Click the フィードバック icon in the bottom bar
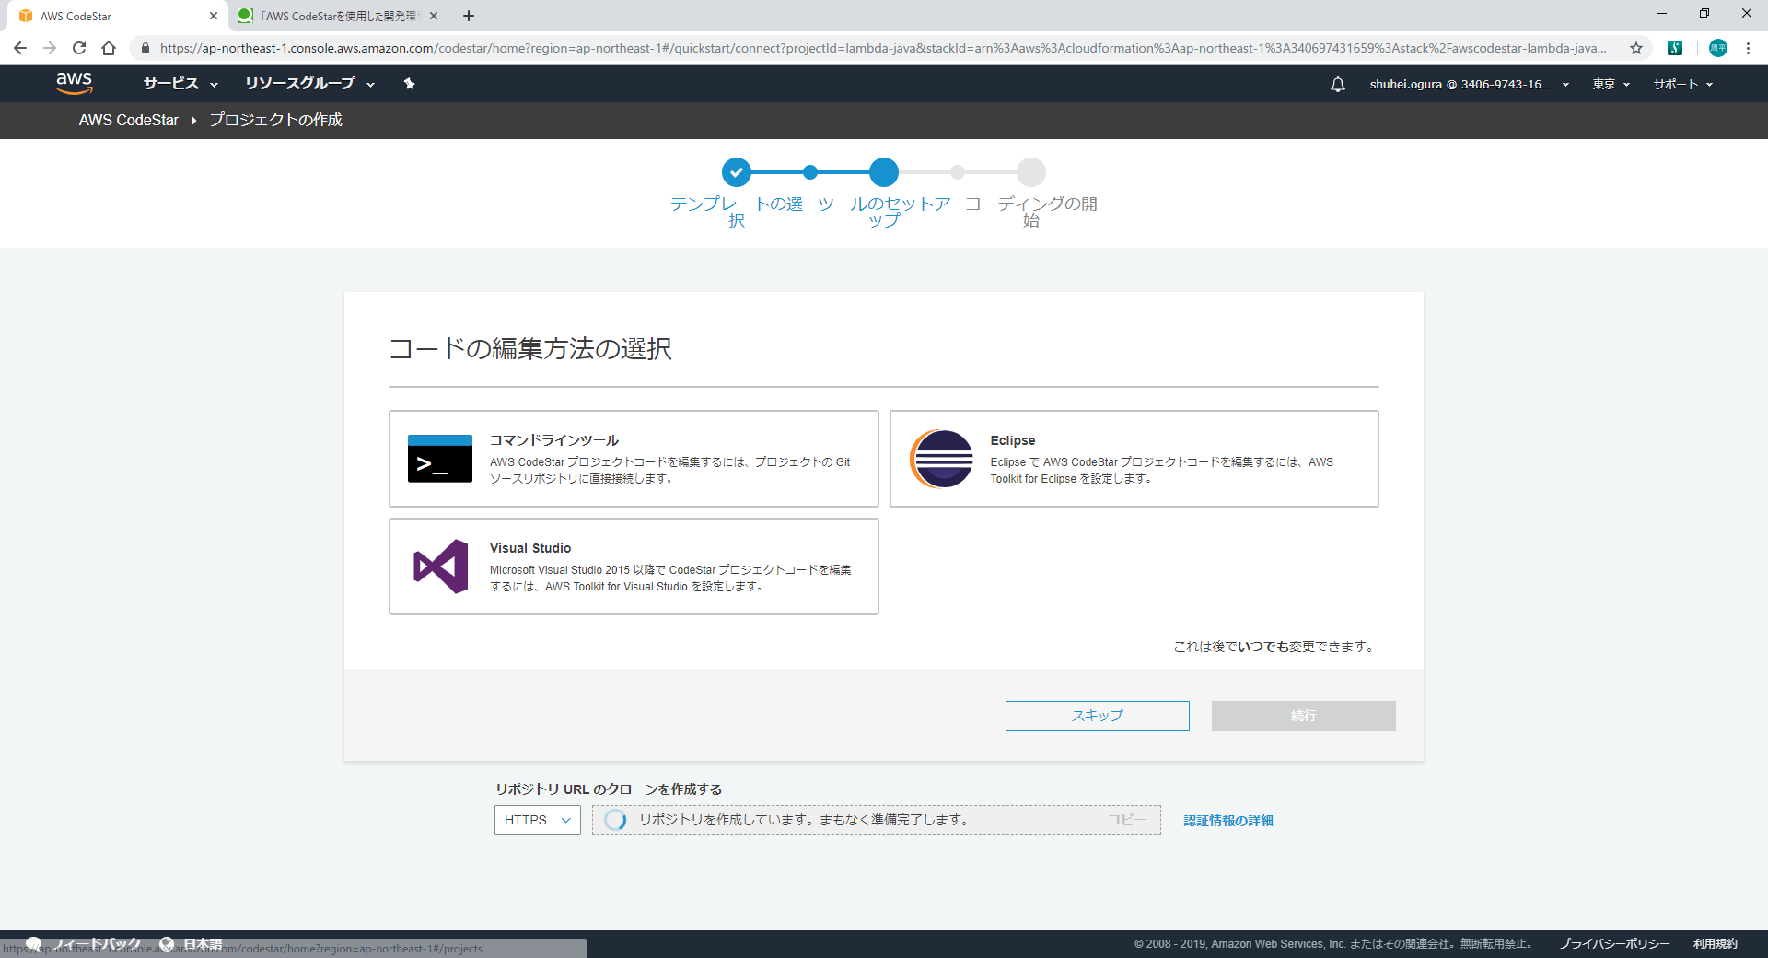 33,943
